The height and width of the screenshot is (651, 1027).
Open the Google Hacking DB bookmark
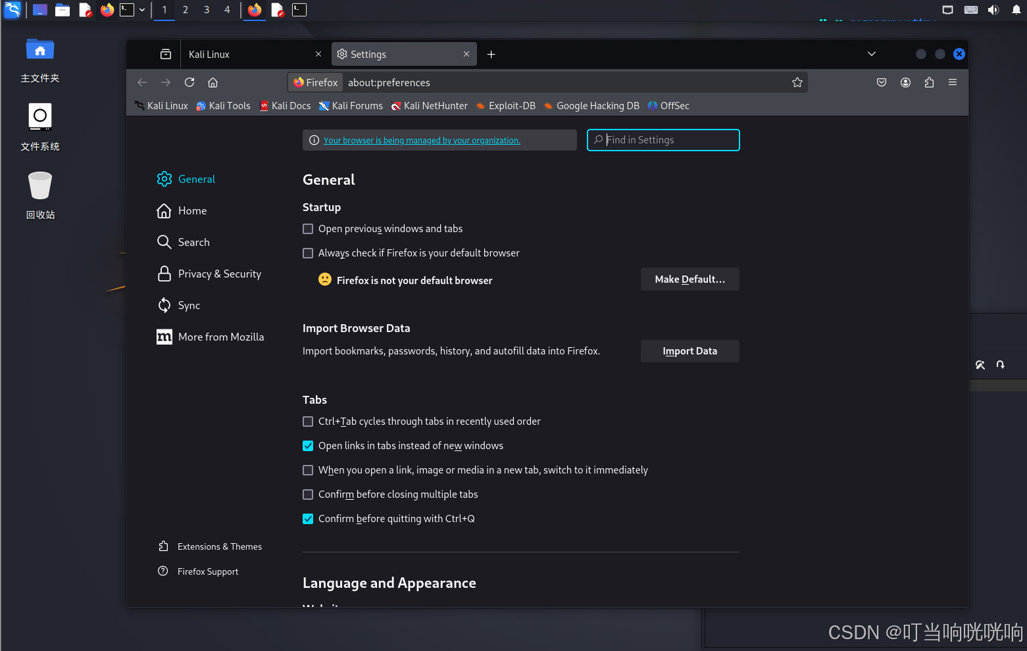[591, 106]
